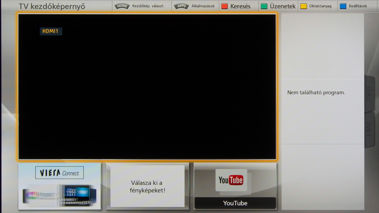The image size is (379, 213).
Task: Open Kezdőkép. választ. home screen selection
Action: click(148, 6)
